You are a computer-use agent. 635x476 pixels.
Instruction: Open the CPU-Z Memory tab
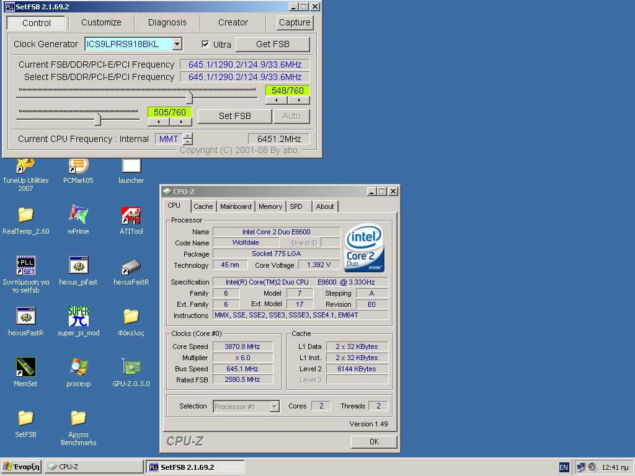(x=270, y=206)
